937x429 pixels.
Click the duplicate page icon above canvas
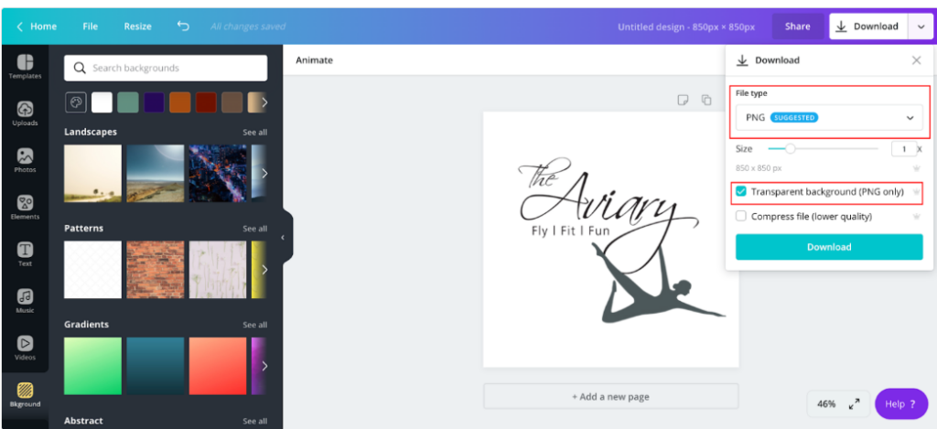pos(706,100)
